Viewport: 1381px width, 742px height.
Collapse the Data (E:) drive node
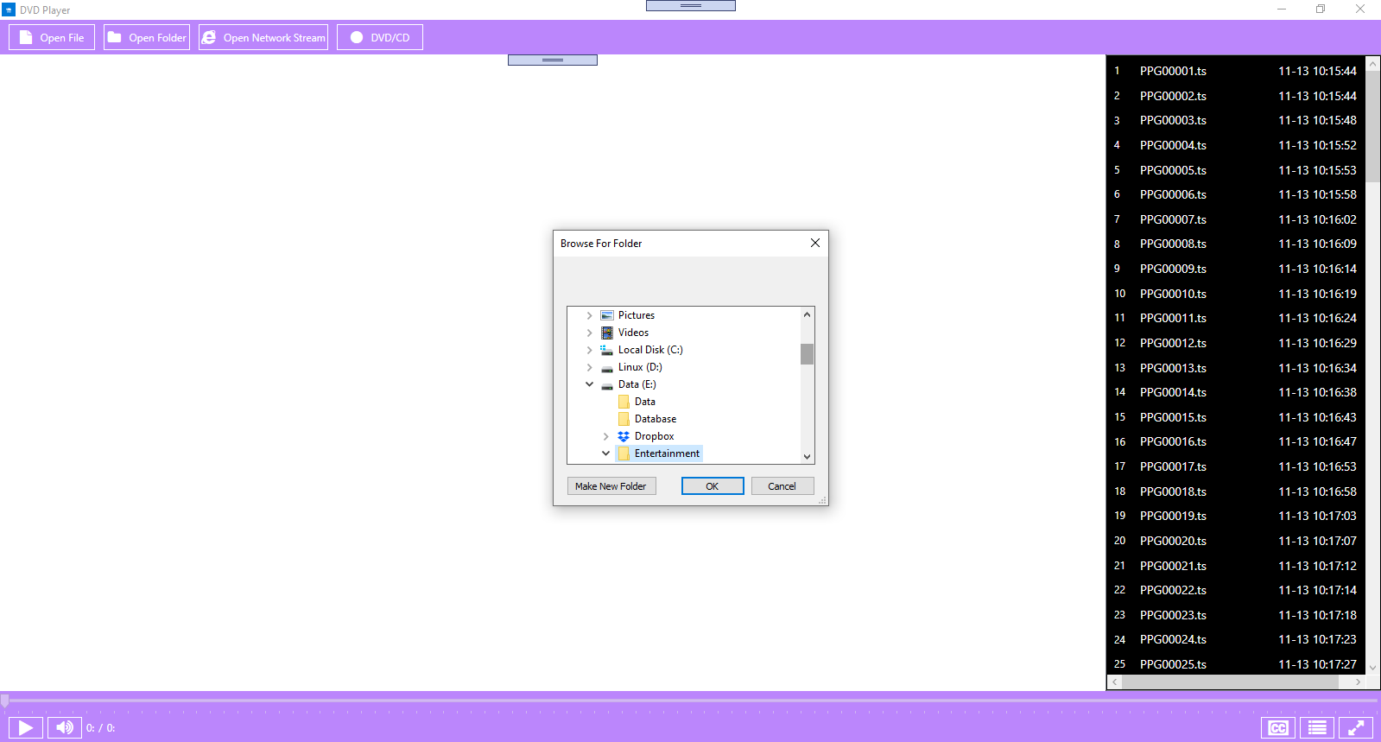(x=590, y=384)
